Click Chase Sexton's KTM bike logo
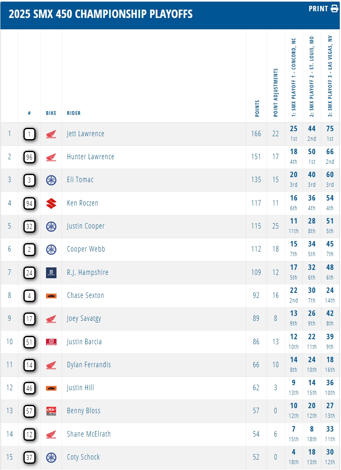The width and height of the screenshot is (341, 470). click(x=51, y=296)
